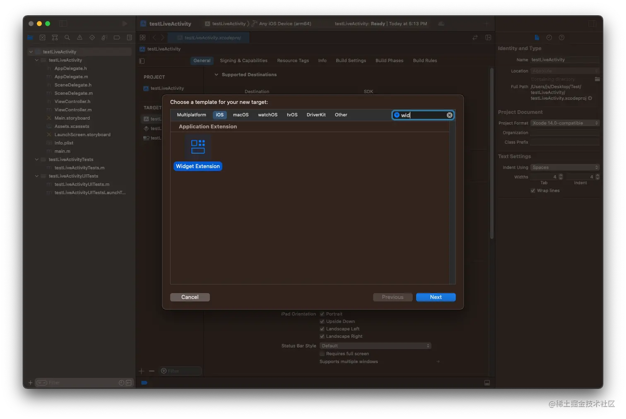Toggle the left navigator sidebar icon
This screenshot has width=626, height=419.
tap(63, 24)
